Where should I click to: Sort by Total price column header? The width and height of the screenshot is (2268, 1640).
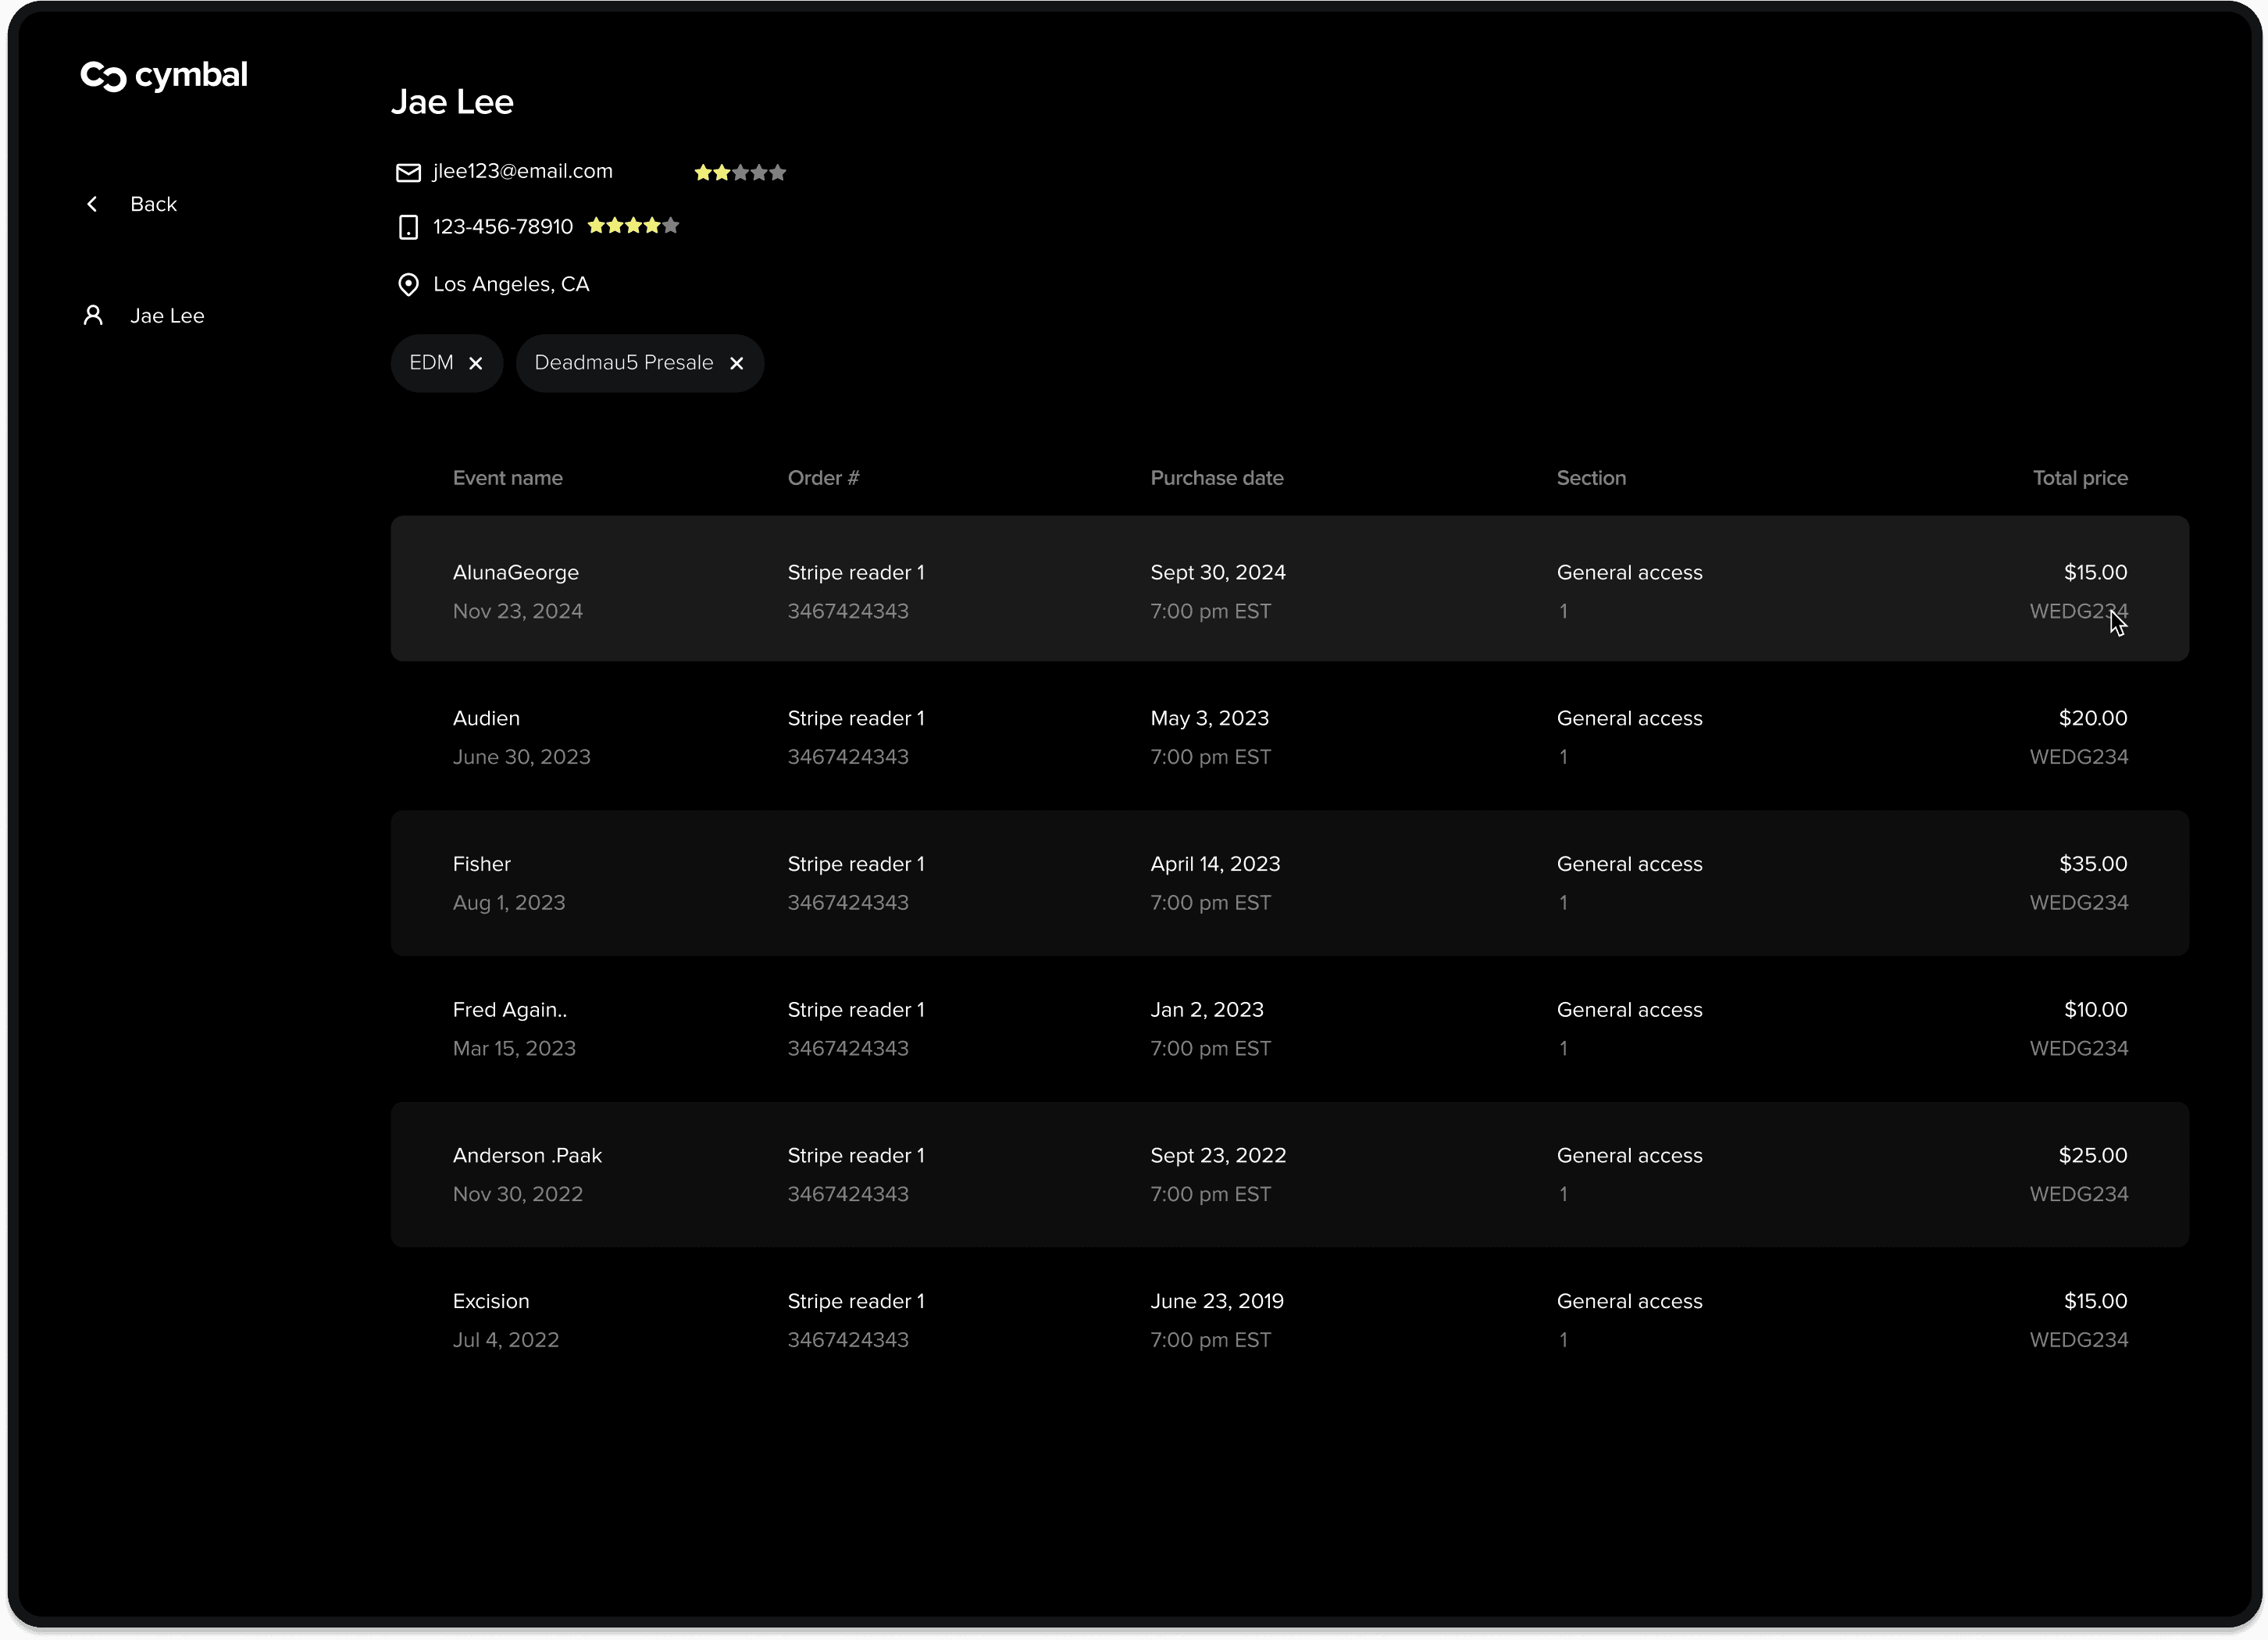click(2079, 478)
